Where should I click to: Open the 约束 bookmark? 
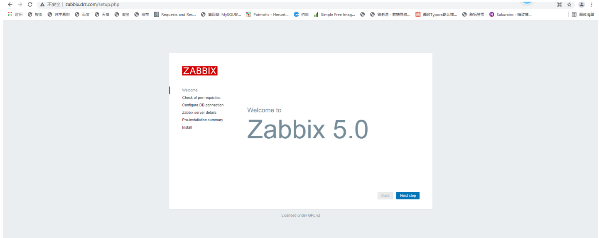[x=301, y=15]
